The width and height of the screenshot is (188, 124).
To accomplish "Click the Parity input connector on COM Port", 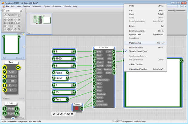I will [x=94, y=62].
